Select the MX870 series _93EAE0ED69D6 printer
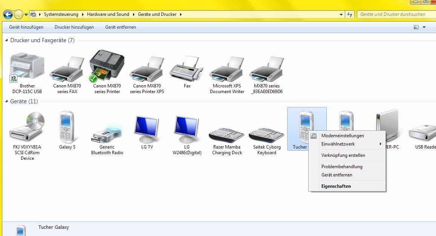Viewport: 436px width, 236px height. (267, 69)
